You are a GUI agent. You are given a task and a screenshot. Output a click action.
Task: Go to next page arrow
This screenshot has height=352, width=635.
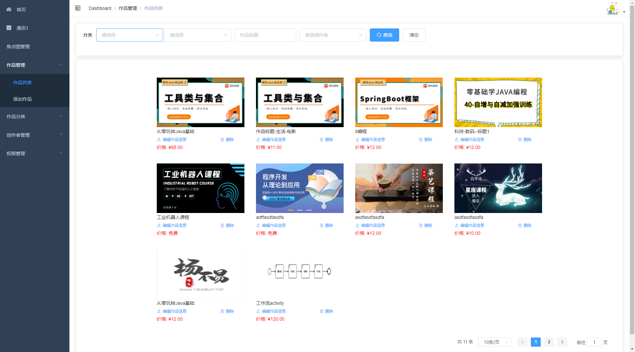pos(562,342)
